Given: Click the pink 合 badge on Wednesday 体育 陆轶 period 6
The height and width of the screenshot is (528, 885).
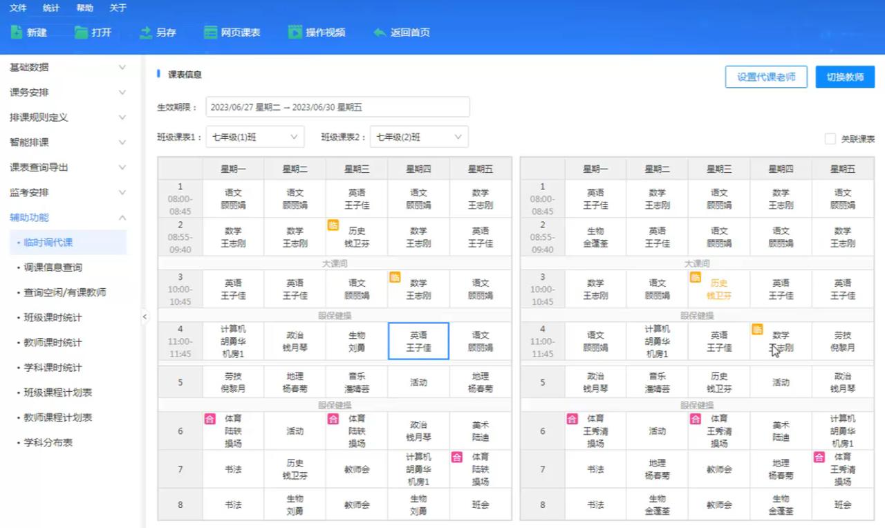Looking at the screenshot, I should pyautogui.click(x=333, y=418).
